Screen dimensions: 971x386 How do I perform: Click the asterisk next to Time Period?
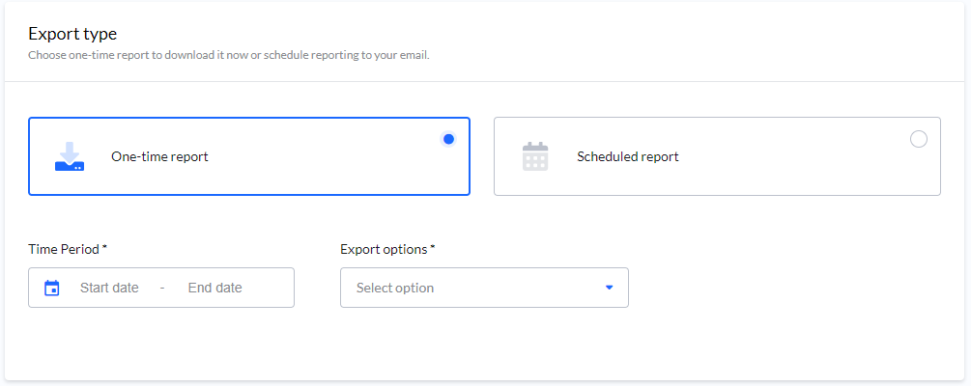click(104, 248)
